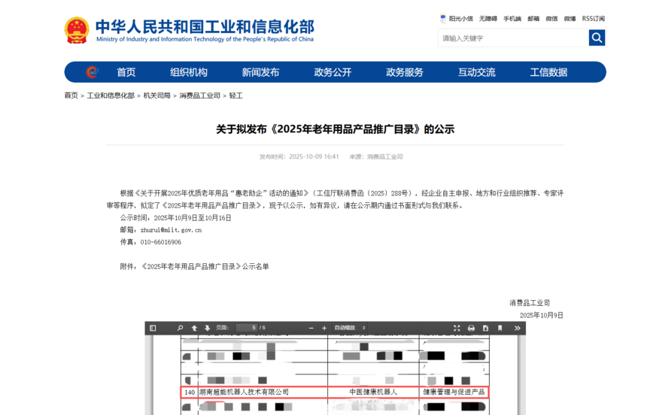Click the PDF page number field
647x415 pixels.
(247, 328)
